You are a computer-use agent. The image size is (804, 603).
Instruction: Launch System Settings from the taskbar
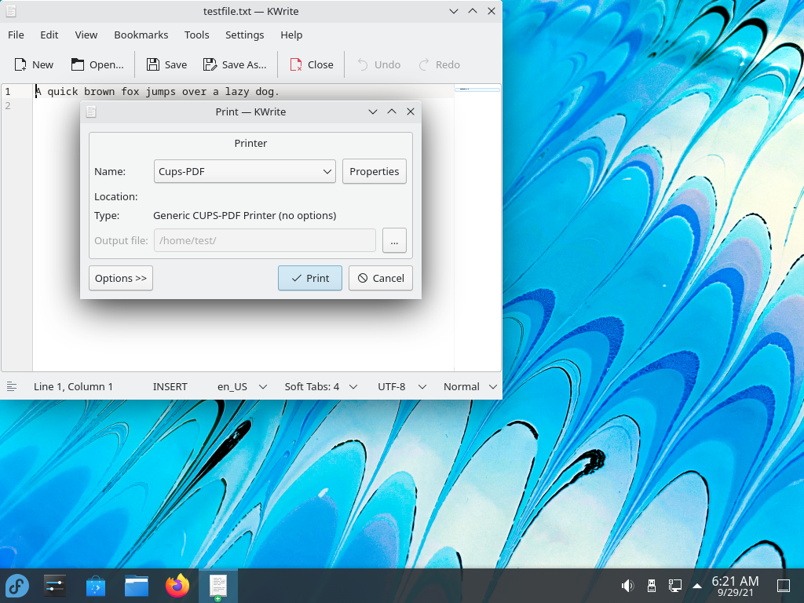55,586
